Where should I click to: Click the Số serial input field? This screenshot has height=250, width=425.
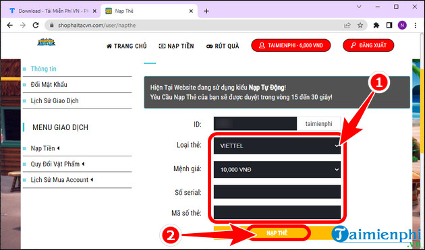point(277,192)
